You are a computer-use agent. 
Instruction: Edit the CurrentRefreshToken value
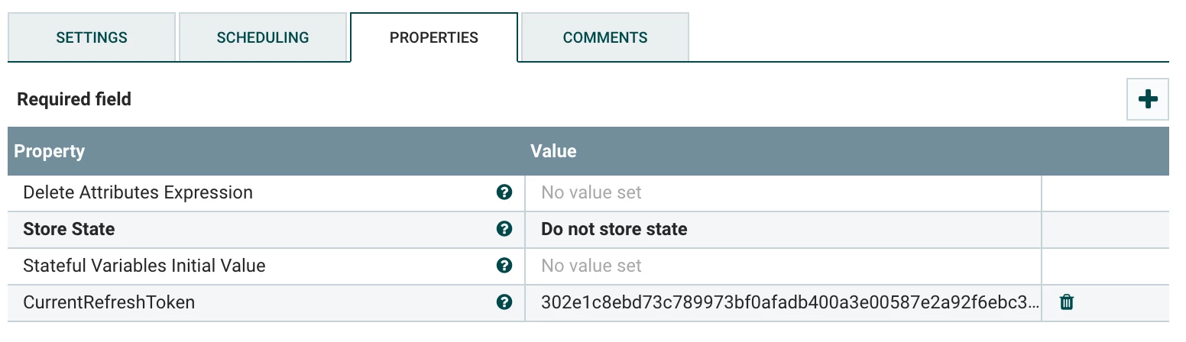coord(783,302)
